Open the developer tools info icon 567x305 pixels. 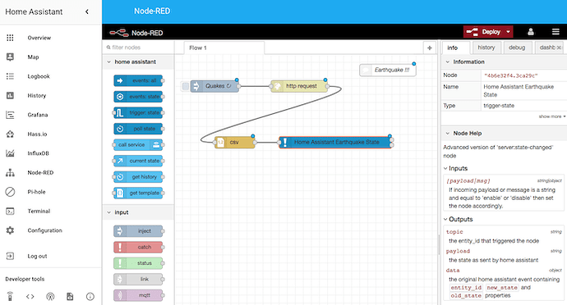pyautogui.click(x=90, y=296)
